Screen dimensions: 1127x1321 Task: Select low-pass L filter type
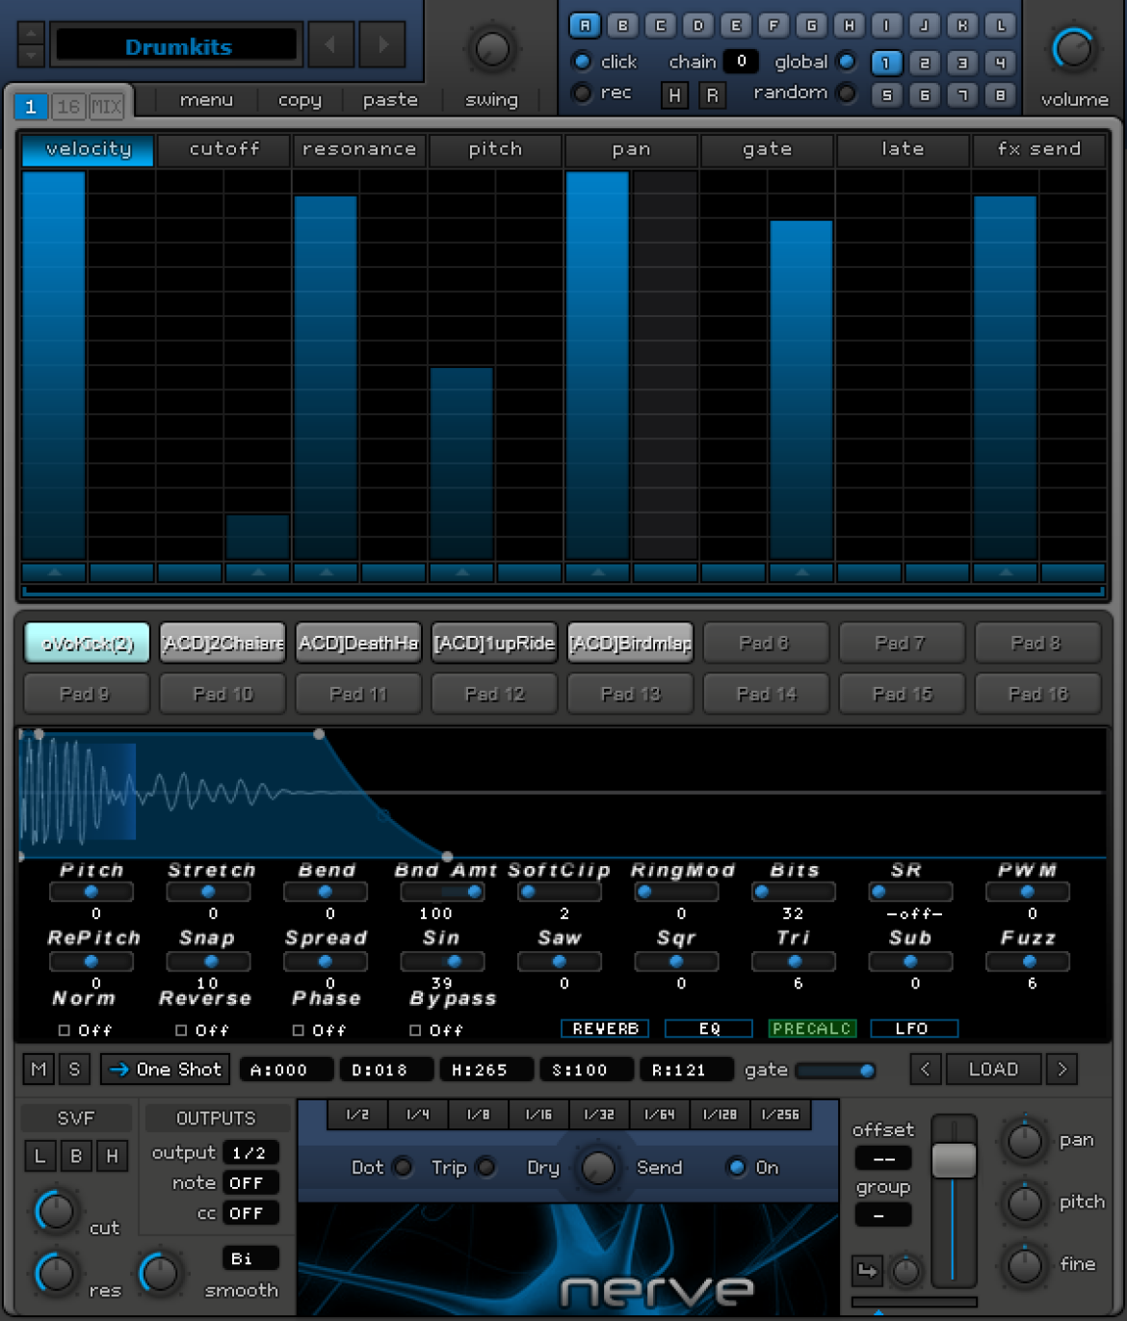point(39,1155)
